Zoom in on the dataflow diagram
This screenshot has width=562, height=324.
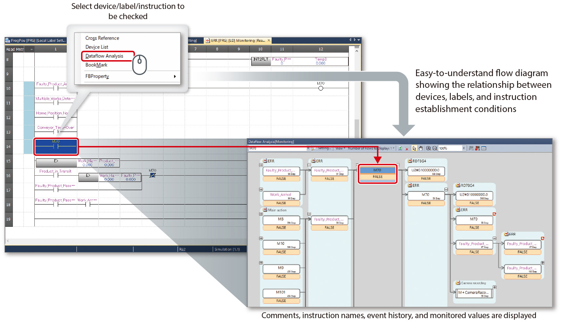pos(429,148)
